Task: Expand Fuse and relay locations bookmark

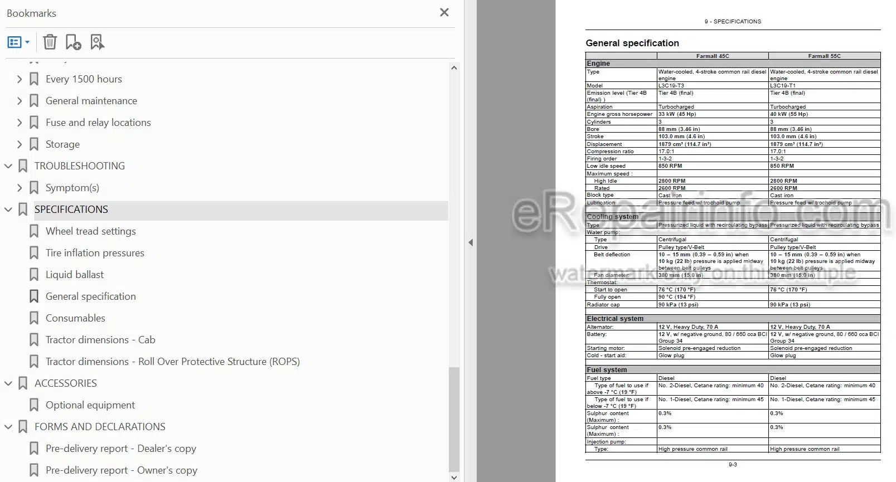Action: tap(20, 123)
